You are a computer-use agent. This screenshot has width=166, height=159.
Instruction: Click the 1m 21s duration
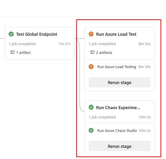(x=65, y=44)
